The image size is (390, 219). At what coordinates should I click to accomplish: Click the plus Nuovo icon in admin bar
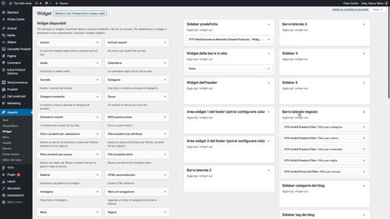[x=57, y=3]
